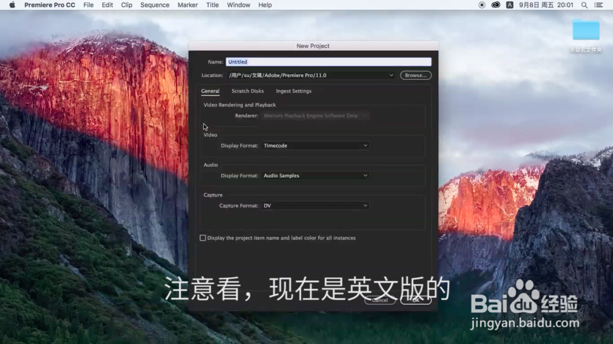613x344 pixels.
Task: Open the Apple menu
Action: pos(12,5)
